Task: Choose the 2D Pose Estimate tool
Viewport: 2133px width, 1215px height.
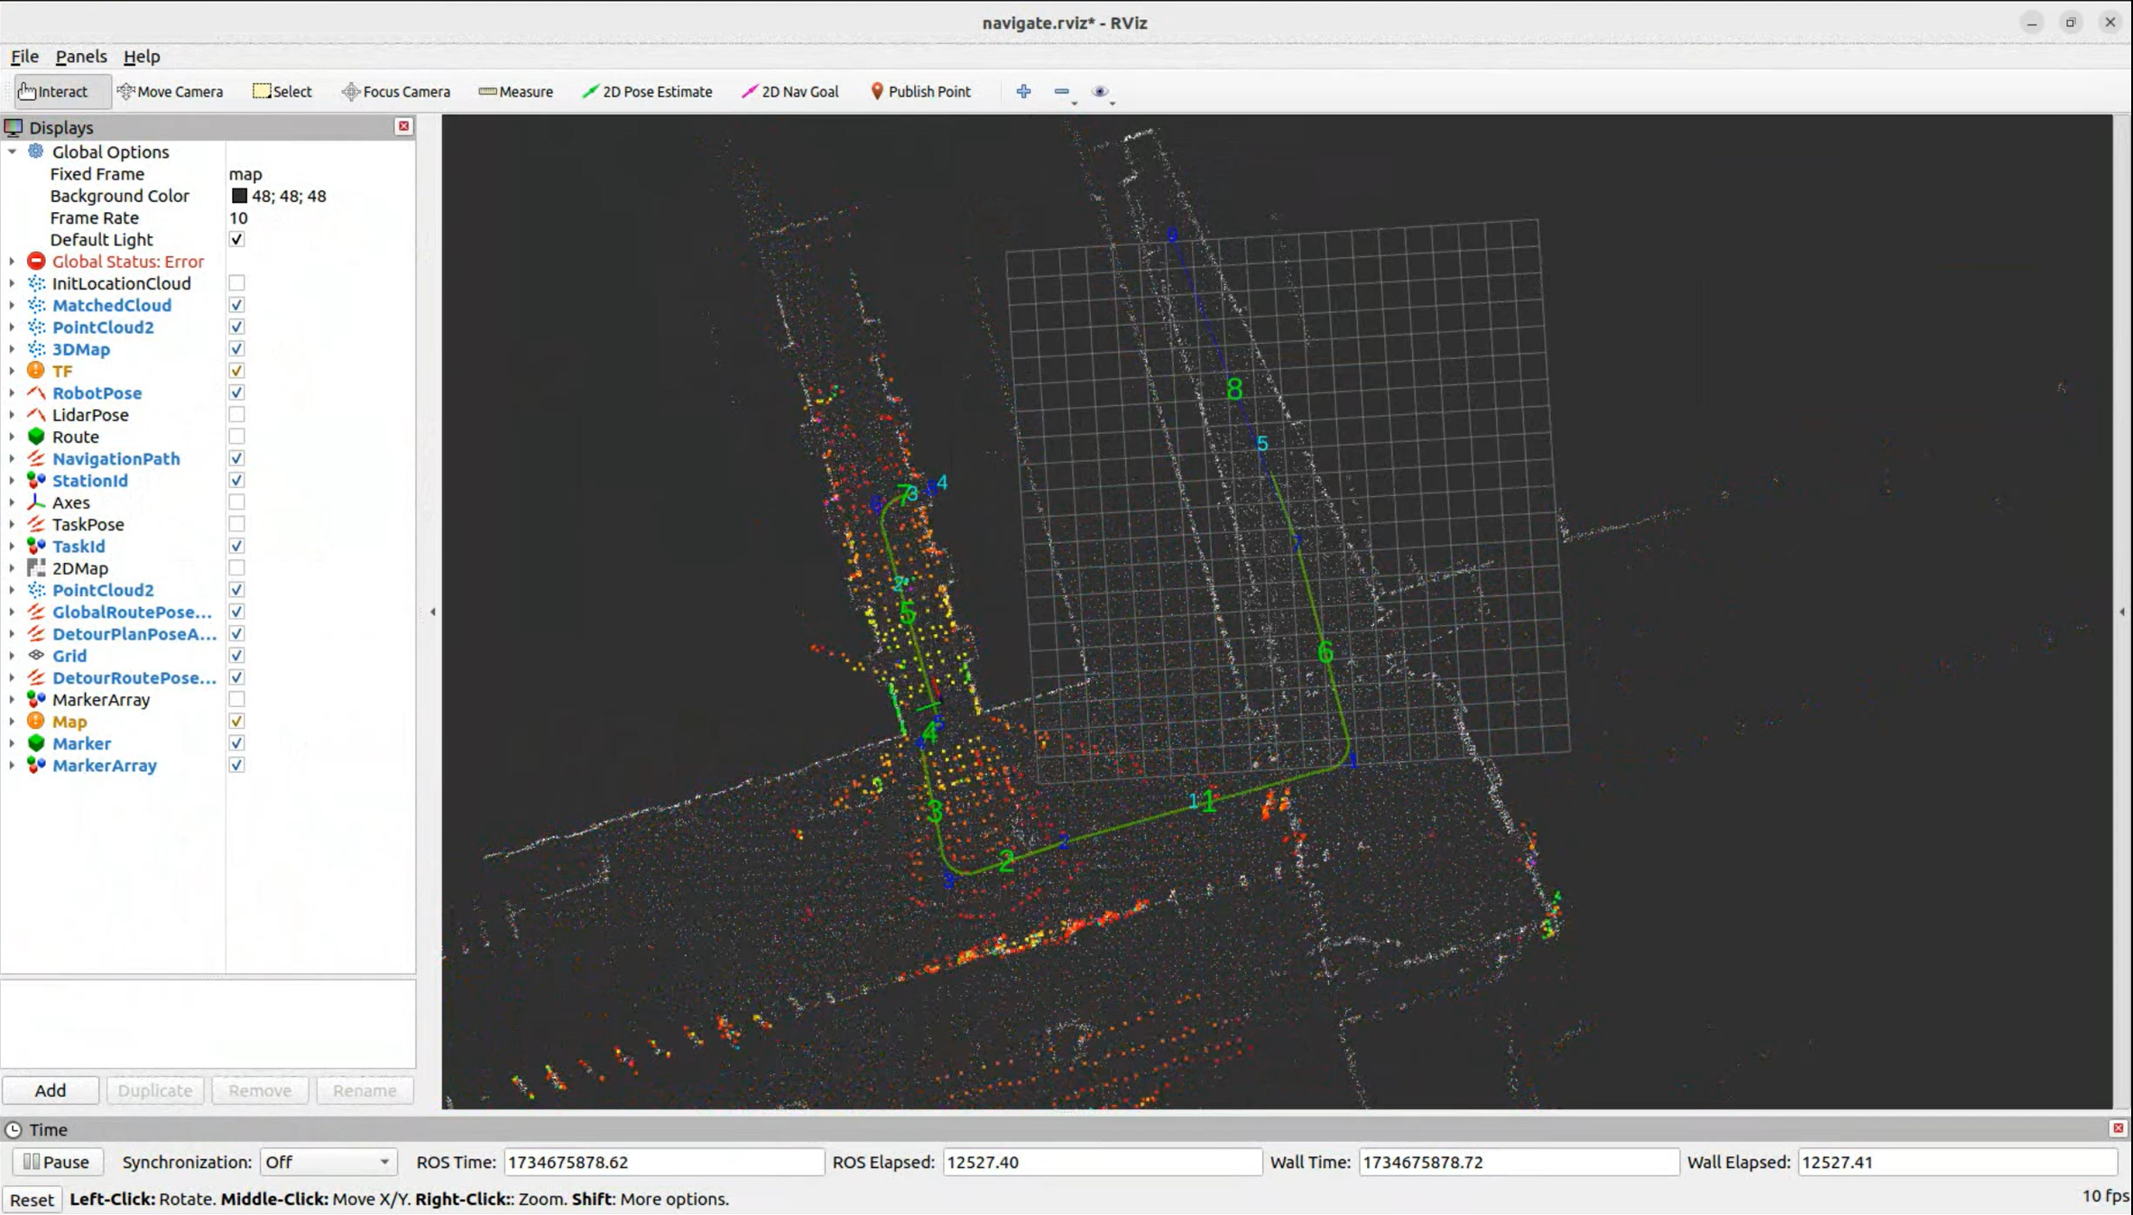Action: pyautogui.click(x=647, y=91)
